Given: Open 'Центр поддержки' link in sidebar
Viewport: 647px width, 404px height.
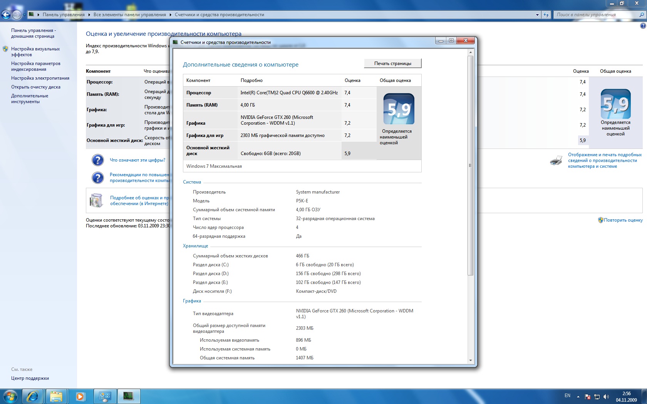Looking at the screenshot, I should 30,378.
